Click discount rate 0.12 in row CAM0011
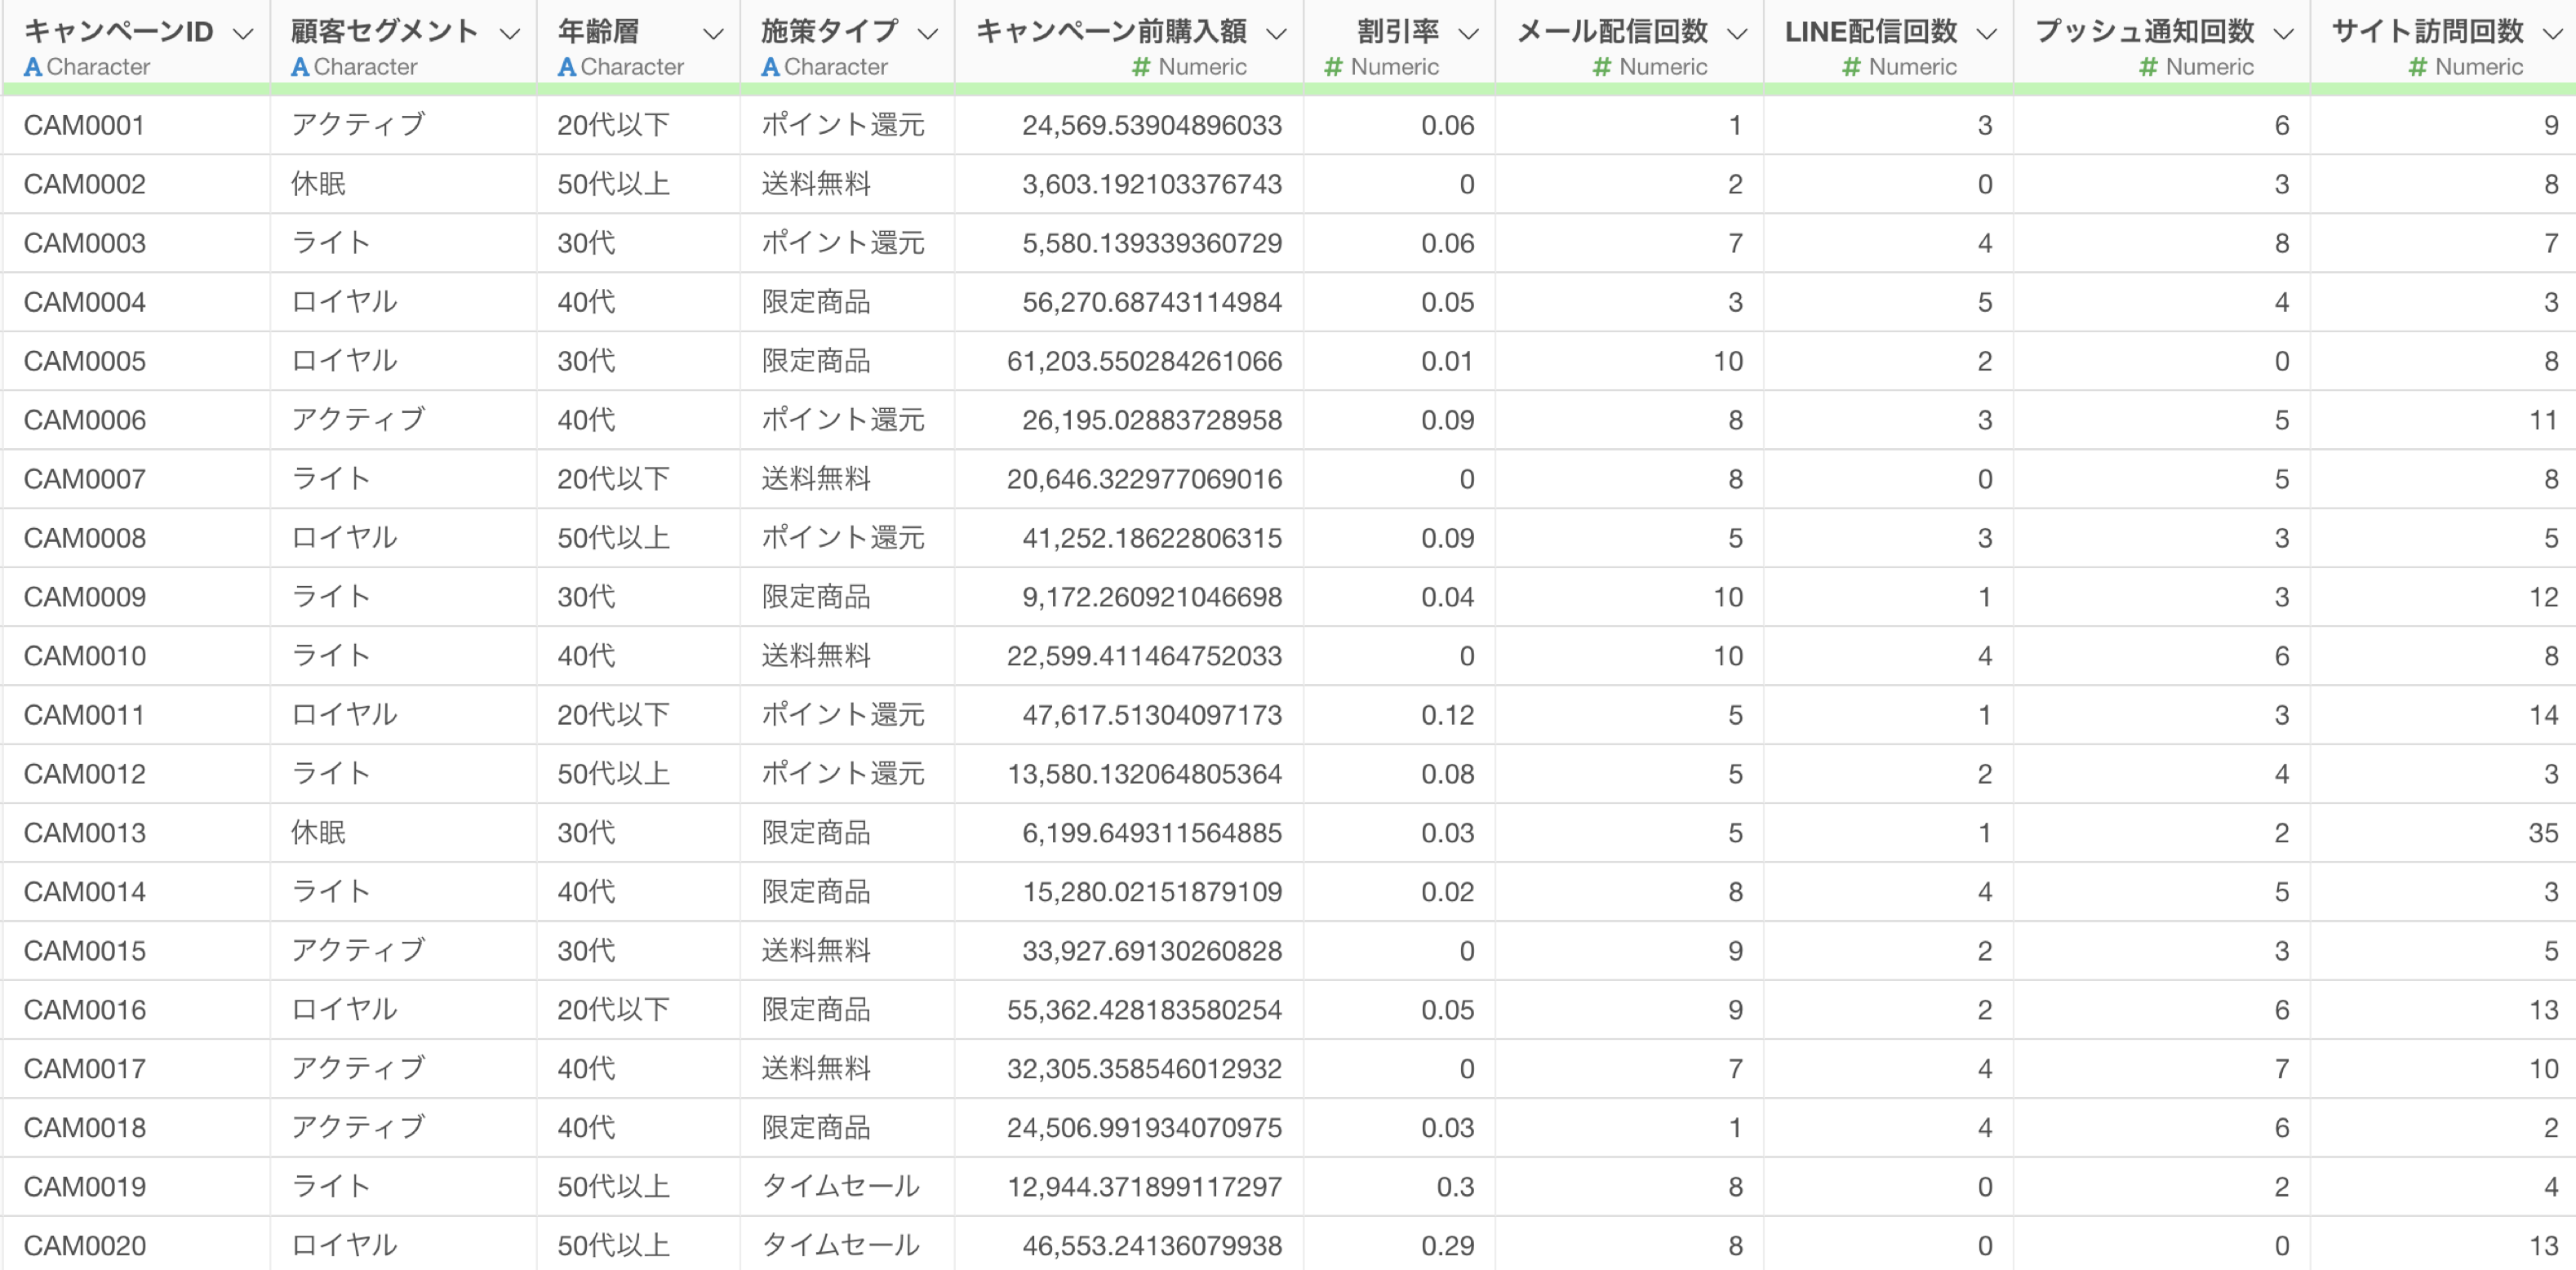Viewport: 2576px width, 1270px height. 1447,715
